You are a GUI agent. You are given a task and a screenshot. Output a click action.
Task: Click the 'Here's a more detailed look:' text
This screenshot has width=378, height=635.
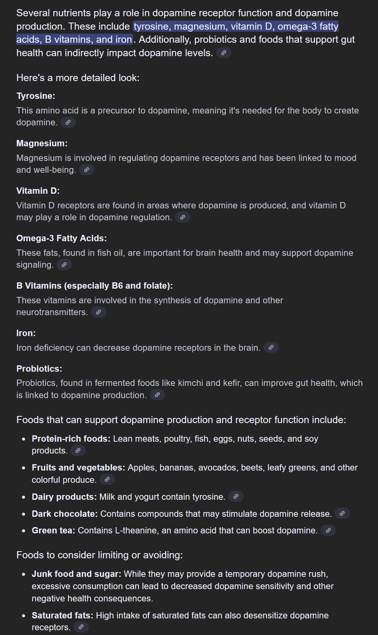click(78, 78)
